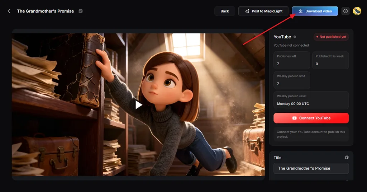Click the Not published yet badge
Viewport: 367px width, 192px height.
tap(331, 37)
